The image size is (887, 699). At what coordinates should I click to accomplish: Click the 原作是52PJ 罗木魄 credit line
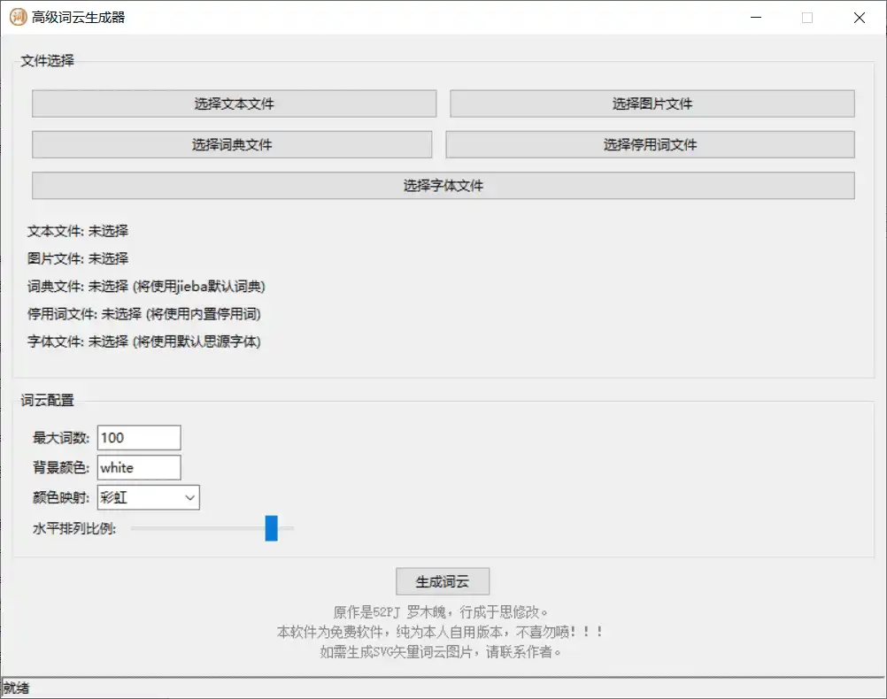(x=441, y=612)
